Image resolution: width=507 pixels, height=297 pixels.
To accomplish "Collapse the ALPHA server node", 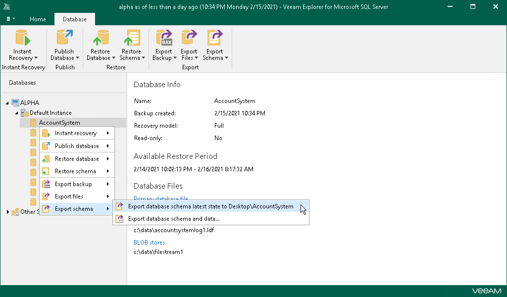I will point(7,103).
